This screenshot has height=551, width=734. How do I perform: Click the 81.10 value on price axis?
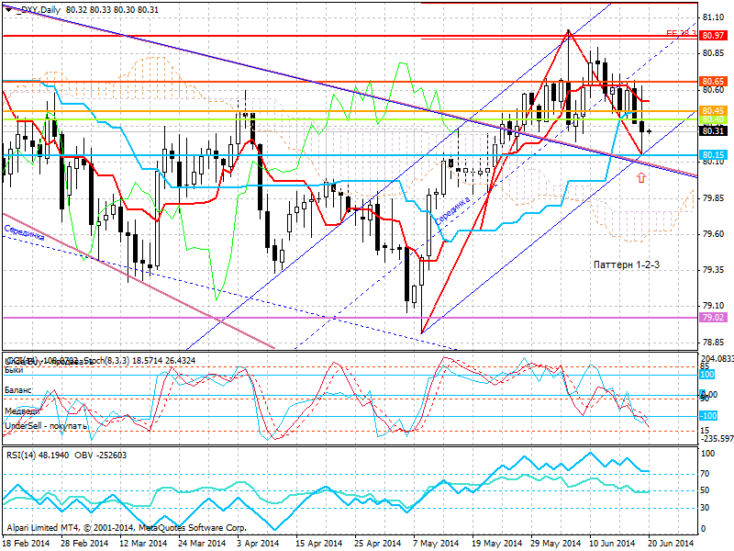pyautogui.click(x=714, y=17)
